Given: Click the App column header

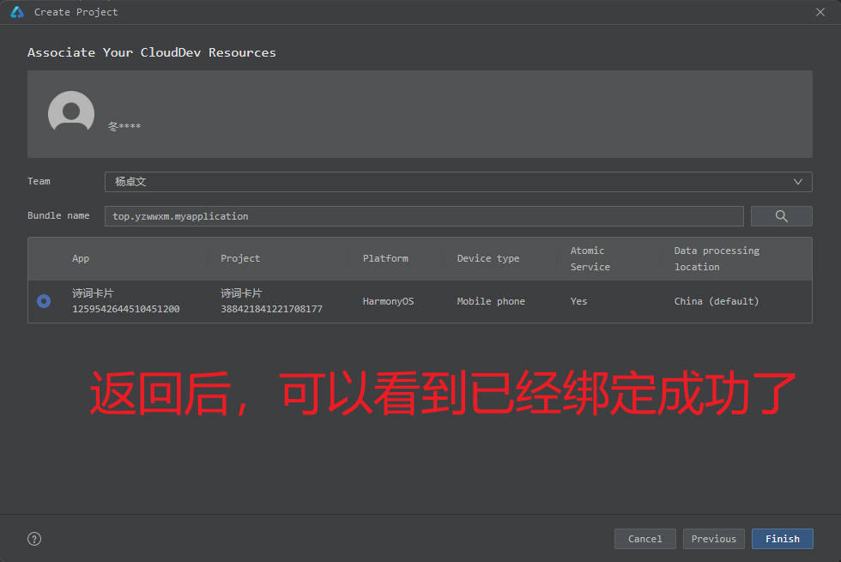Looking at the screenshot, I should [81, 258].
